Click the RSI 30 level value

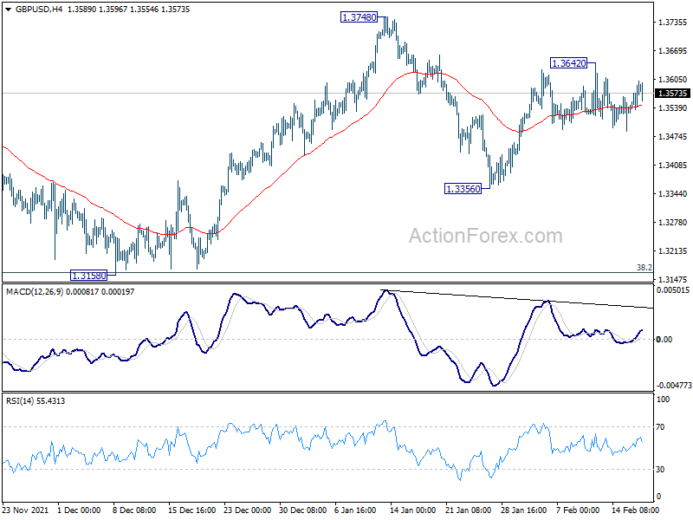tap(660, 469)
